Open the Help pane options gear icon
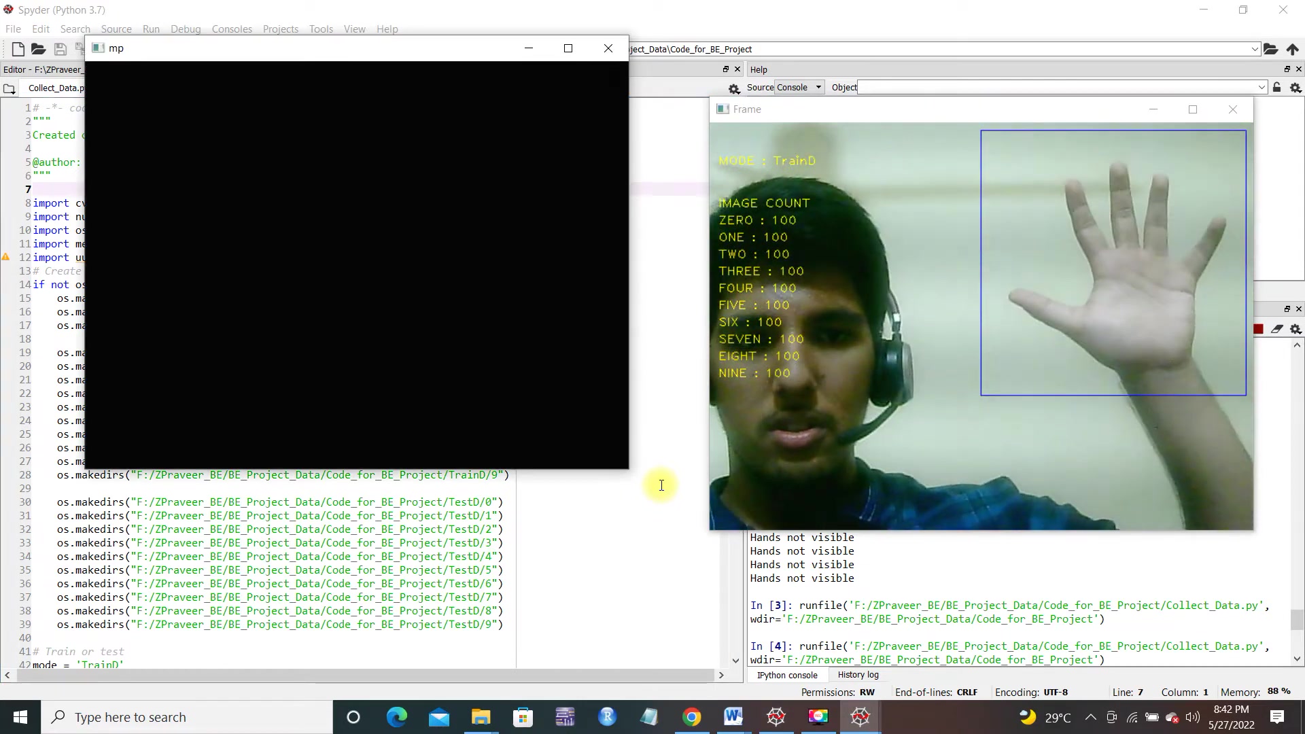Viewport: 1305px width, 734px height. click(x=1295, y=88)
